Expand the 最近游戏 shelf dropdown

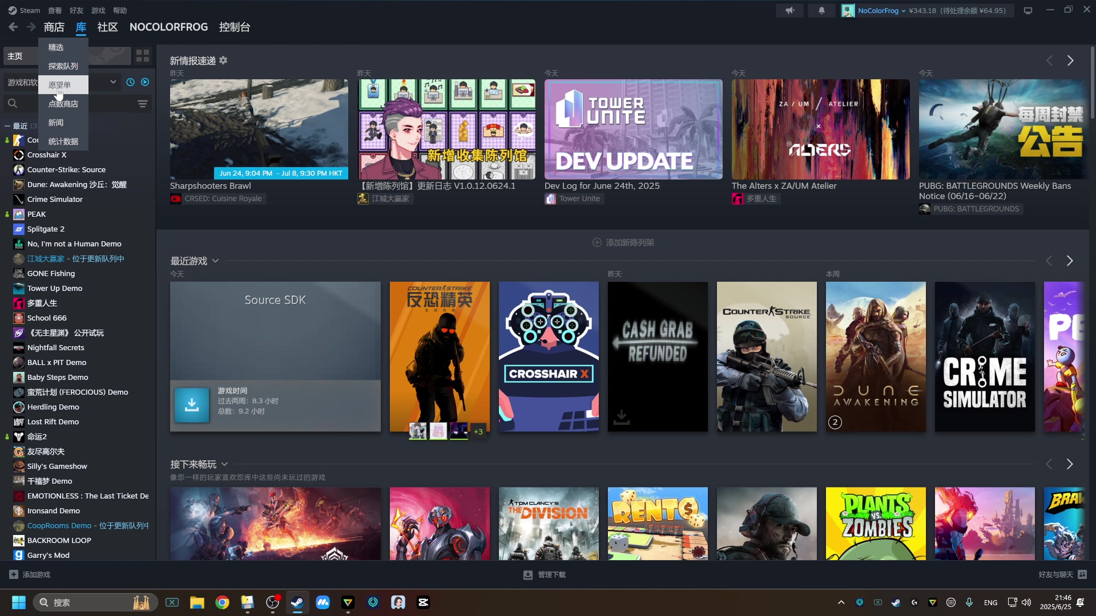coord(215,261)
